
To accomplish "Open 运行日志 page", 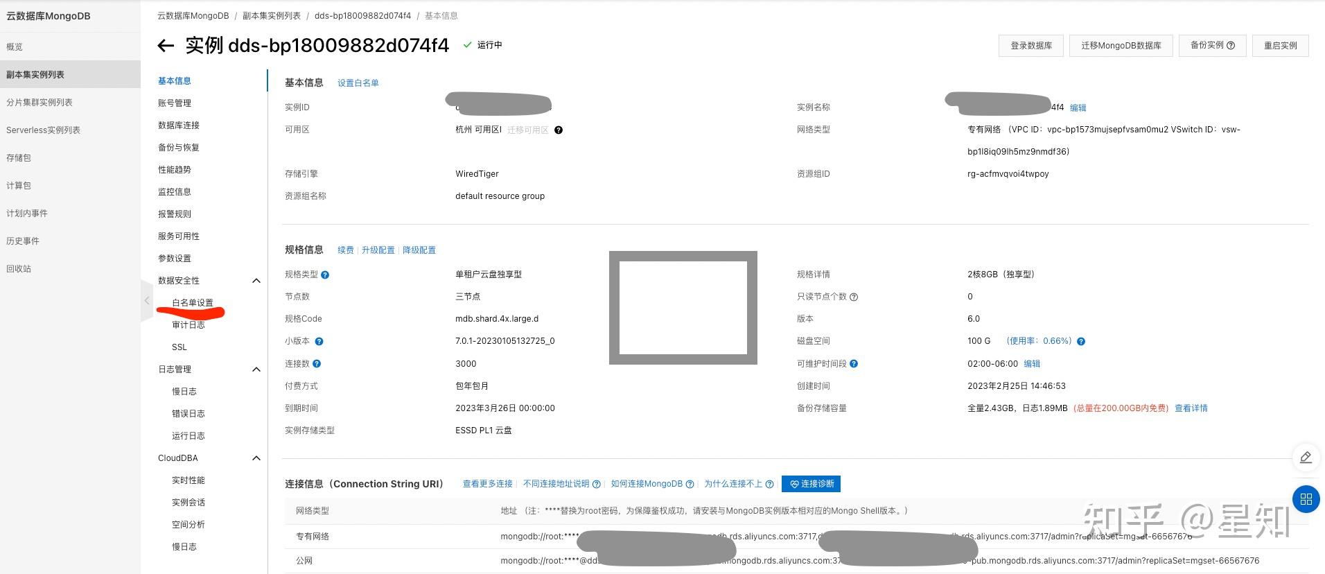I will pyautogui.click(x=188, y=436).
